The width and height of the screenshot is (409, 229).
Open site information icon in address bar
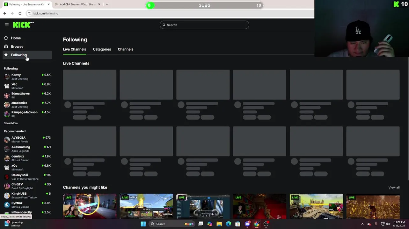pos(29,13)
